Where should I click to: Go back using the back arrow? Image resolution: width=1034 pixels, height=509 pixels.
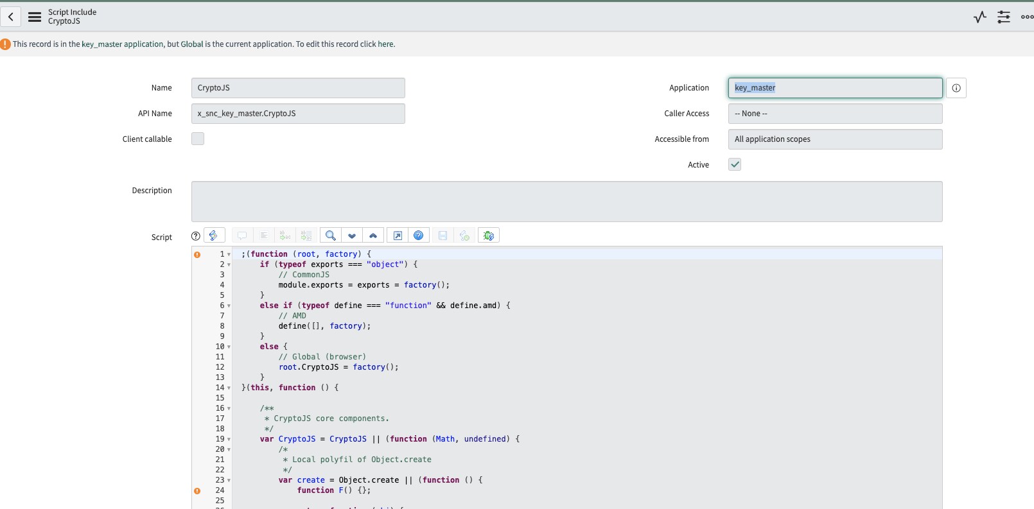[11, 17]
